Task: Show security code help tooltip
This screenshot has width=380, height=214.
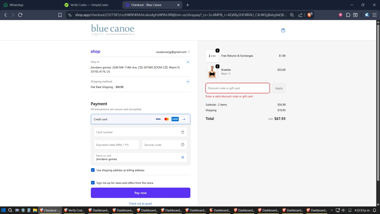Action: (x=183, y=145)
